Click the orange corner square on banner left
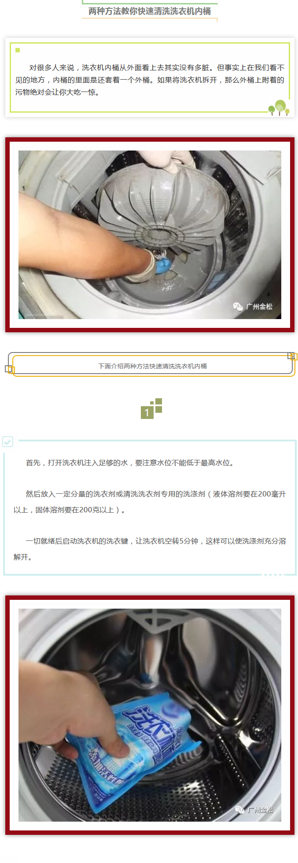Image resolution: width=298 pixels, height=863 pixels. tap(11, 371)
